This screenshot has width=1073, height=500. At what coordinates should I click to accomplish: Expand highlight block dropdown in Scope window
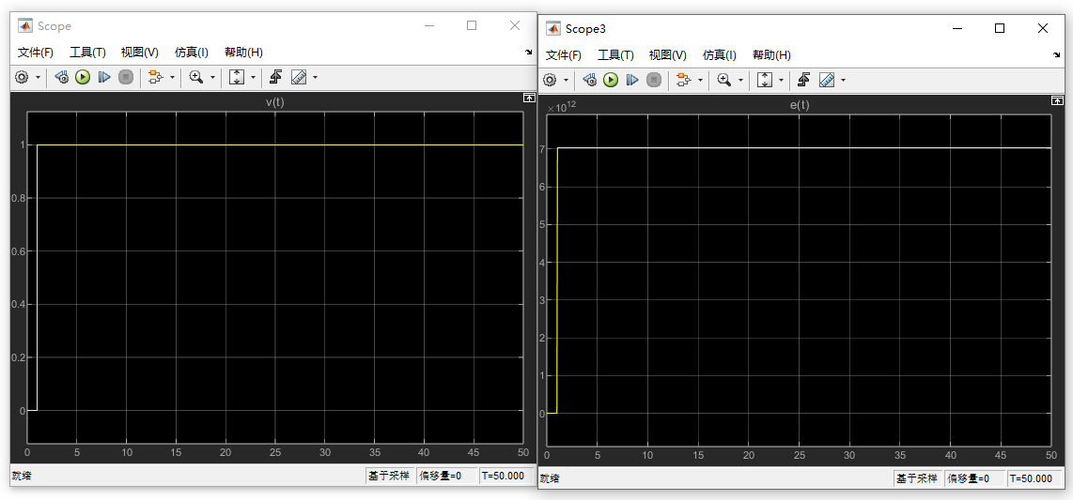click(x=172, y=78)
